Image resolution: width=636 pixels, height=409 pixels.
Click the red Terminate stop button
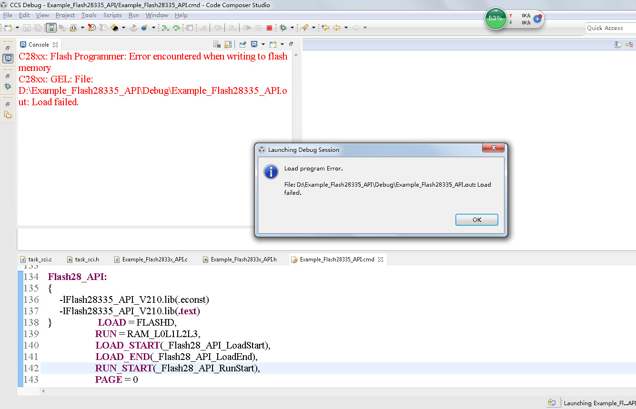[x=269, y=28]
